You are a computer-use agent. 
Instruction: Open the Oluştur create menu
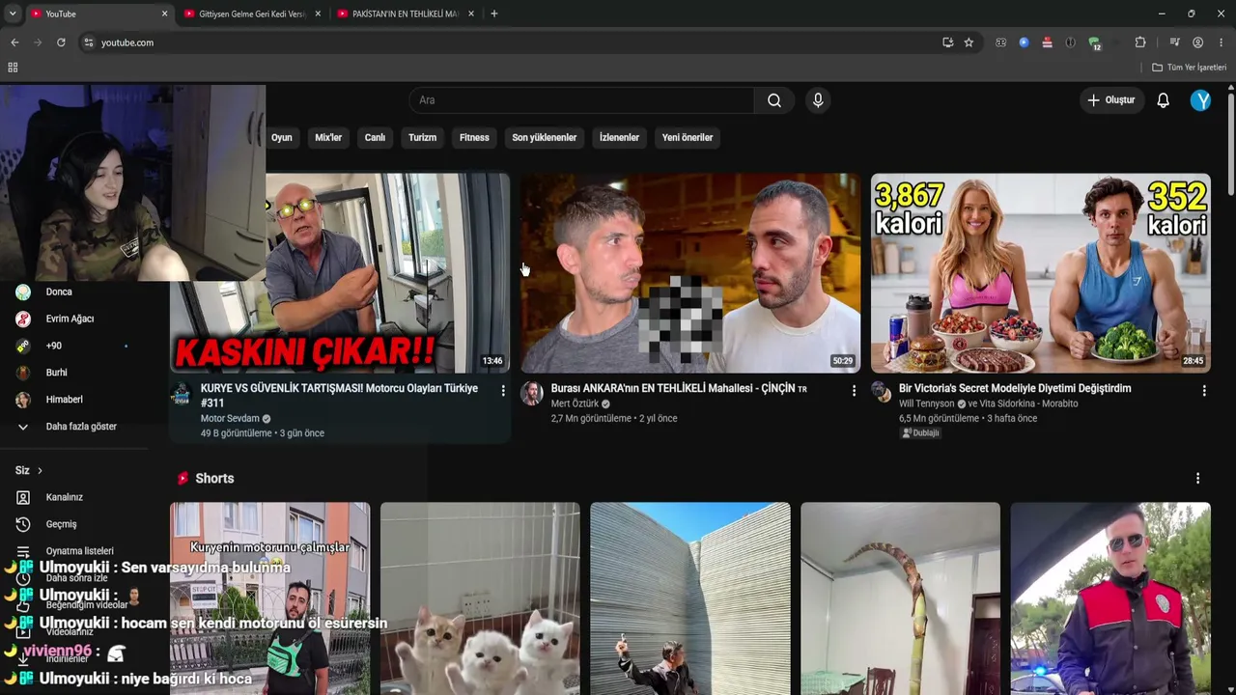pos(1111,100)
